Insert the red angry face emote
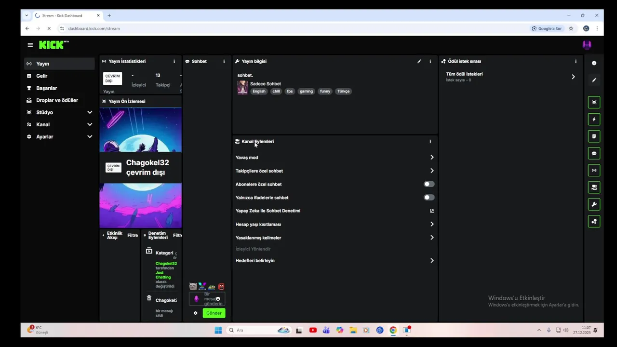The image size is (617, 347). coord(221,286)
